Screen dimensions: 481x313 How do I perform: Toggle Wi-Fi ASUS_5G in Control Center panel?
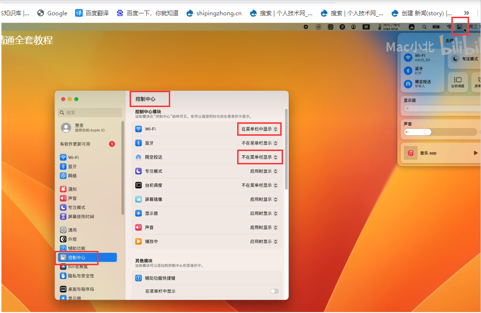coord(408,58)
